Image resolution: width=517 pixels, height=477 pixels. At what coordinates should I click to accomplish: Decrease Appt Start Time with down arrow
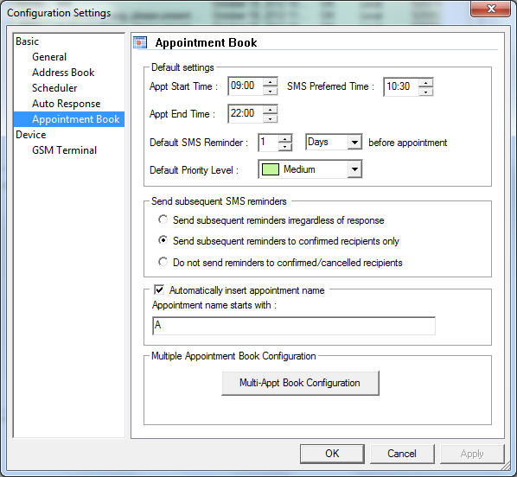point(271,91)
